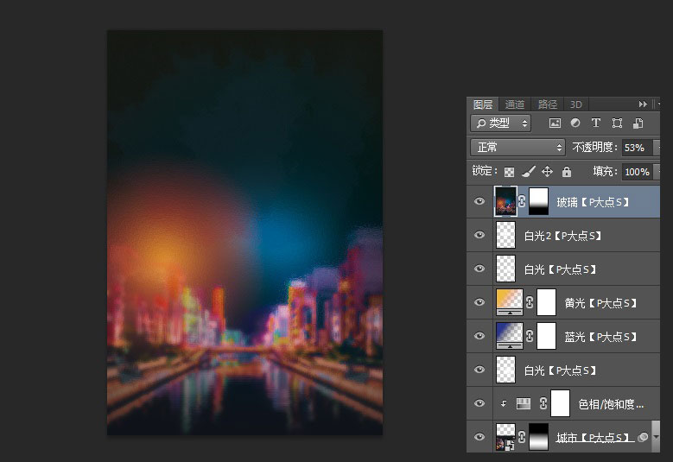Select the 蓝光 layer gradient thumbnail
Screen dimensions: 673x462
(x=507, y=336)
